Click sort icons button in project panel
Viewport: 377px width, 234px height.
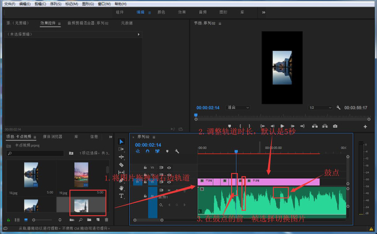click(x=60, y=220)
